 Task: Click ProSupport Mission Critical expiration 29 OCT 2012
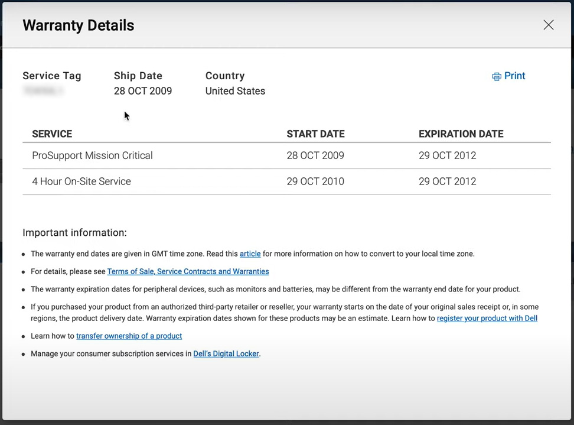point(448,155)
